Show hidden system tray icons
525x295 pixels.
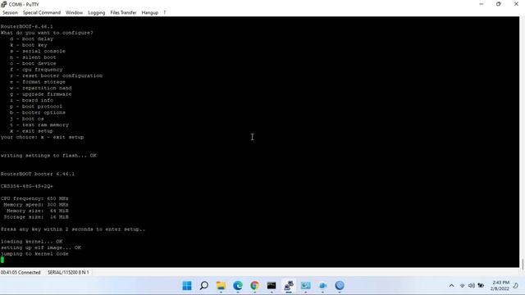(451, 286)
